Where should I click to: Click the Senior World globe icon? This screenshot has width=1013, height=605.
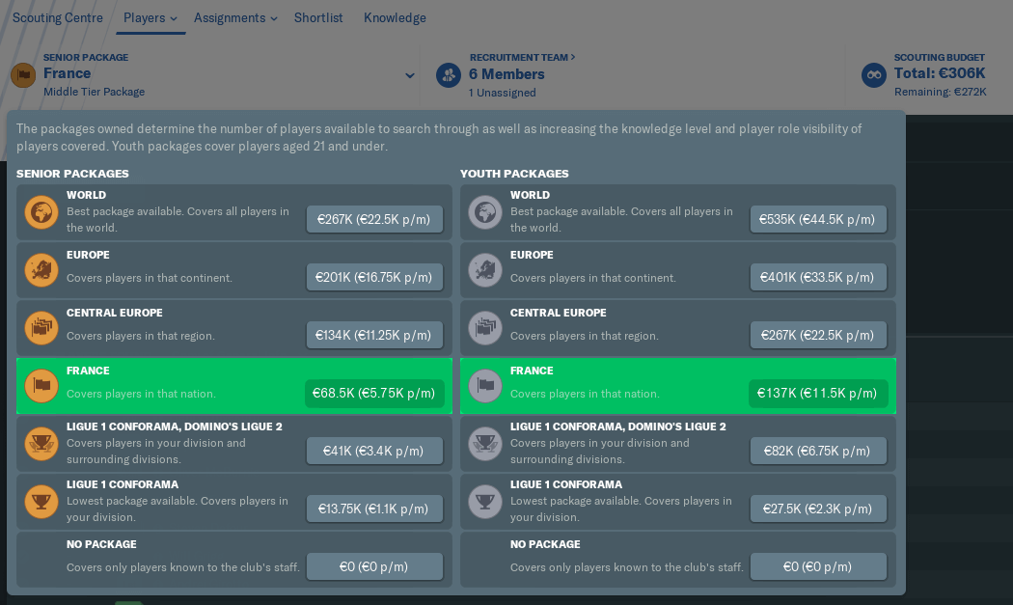click(x=41, y=212)
